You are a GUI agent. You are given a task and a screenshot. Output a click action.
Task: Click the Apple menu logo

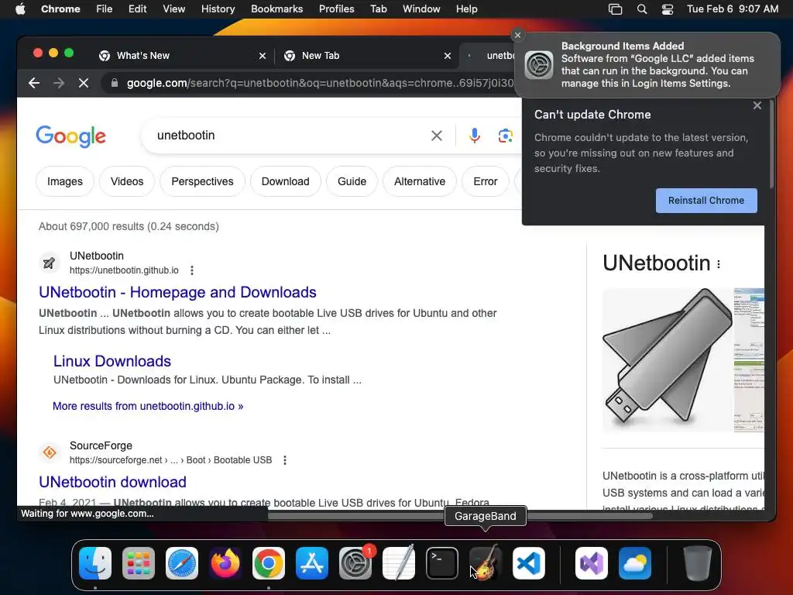pyautogui.click(x=20, y=9)
